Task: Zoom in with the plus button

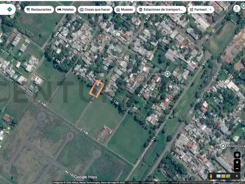Action: pyautogui.click(x=237, y=162)
